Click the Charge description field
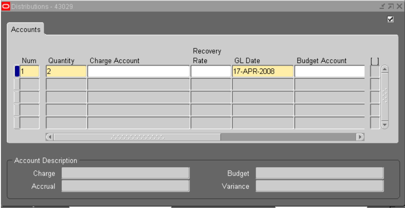The image size is (405, 208). pyautogui.click(x=125, y=173)
